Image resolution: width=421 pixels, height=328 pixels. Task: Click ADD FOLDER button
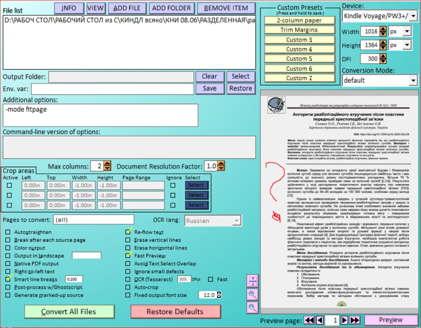[x=172, y=8]
